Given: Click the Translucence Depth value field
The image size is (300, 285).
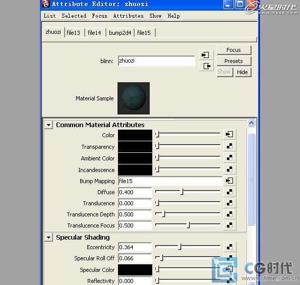Looking at the screenshot, I should pos(135,214).
